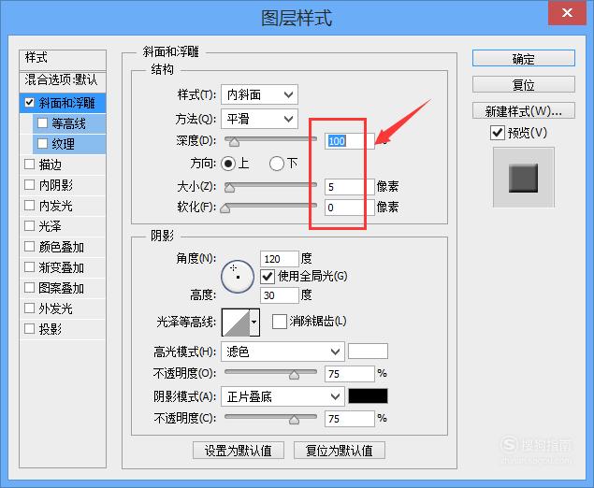This screenshot has width=594, height=488.
Task: Enable the 光泽 checkbox
Action: (x=29, y=225)
